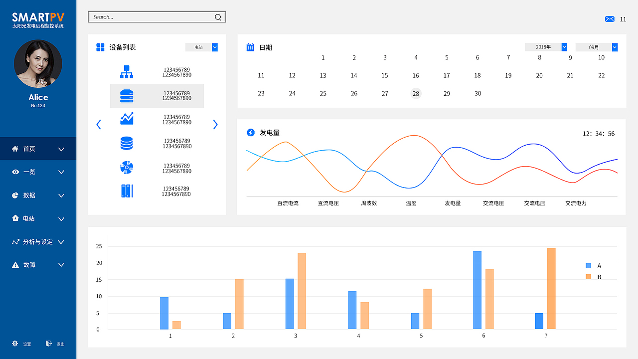Image resolution: width=638 pixels, height=359 pixels.
Task: Click the time 12: 34: 56
Action: [x=599, y=134]
